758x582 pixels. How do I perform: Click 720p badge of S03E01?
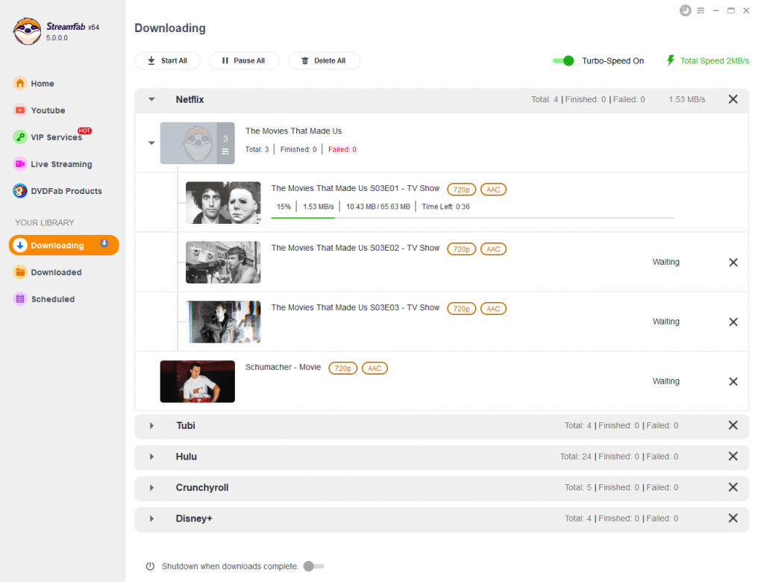pyautogui.click(x=461, y=190)
